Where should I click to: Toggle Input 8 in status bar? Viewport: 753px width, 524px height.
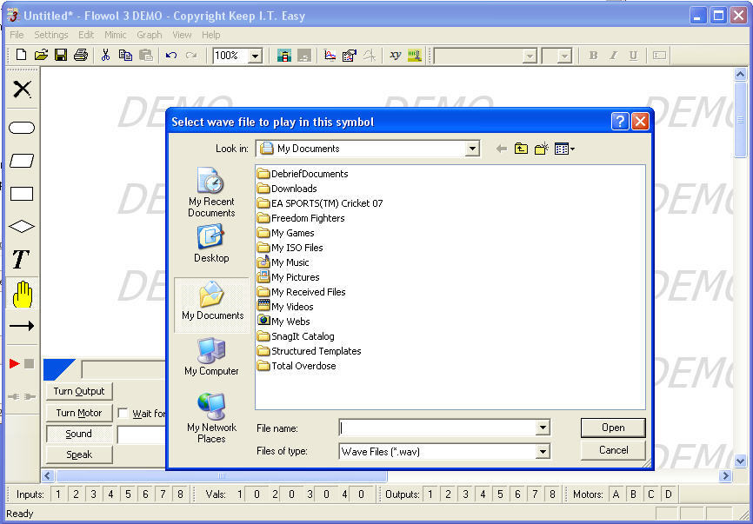click(181, 494)
